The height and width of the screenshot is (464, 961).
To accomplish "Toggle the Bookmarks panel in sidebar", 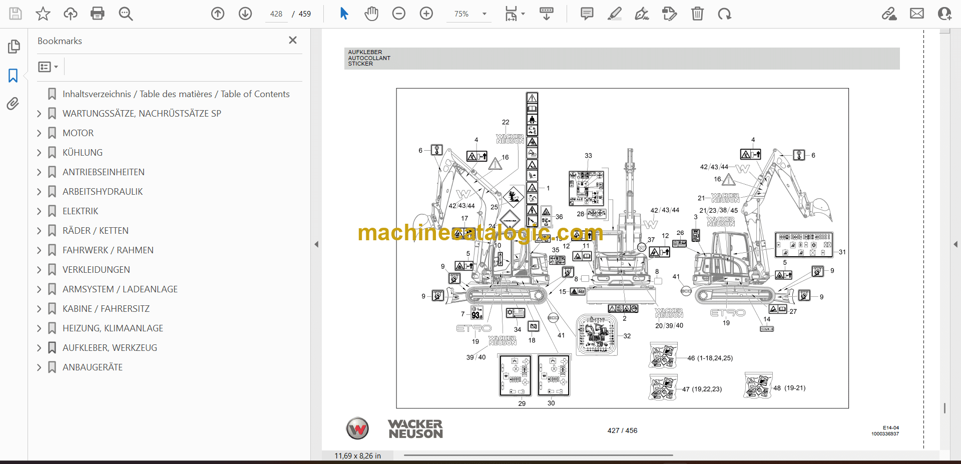I will pos(13,76).
